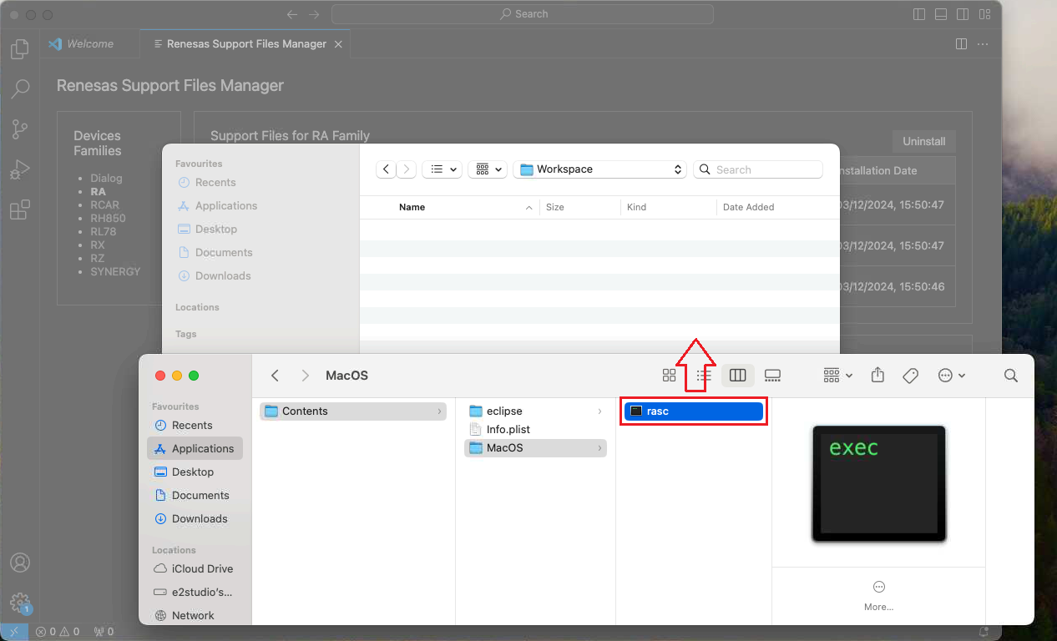This screenshot has height=641, width=1057.
Task: Select the RH850 device family
Action: (x=108, y=218)
